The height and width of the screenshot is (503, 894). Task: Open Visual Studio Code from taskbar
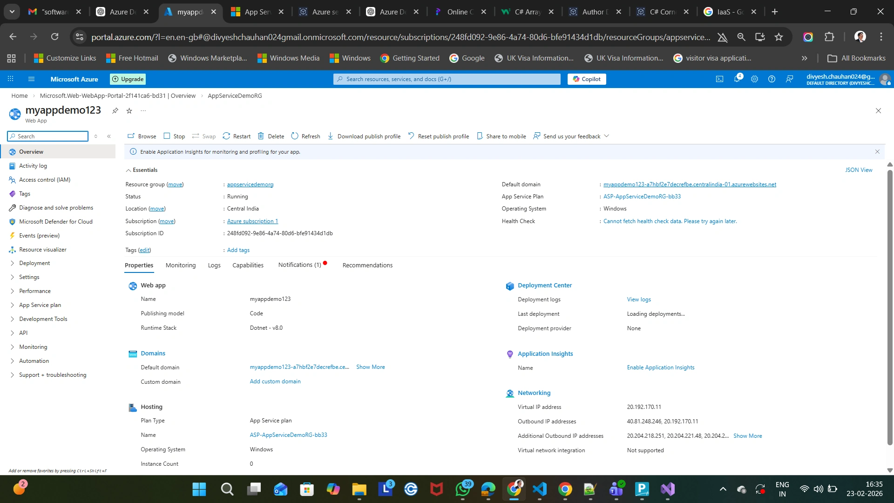coord(540,489)
